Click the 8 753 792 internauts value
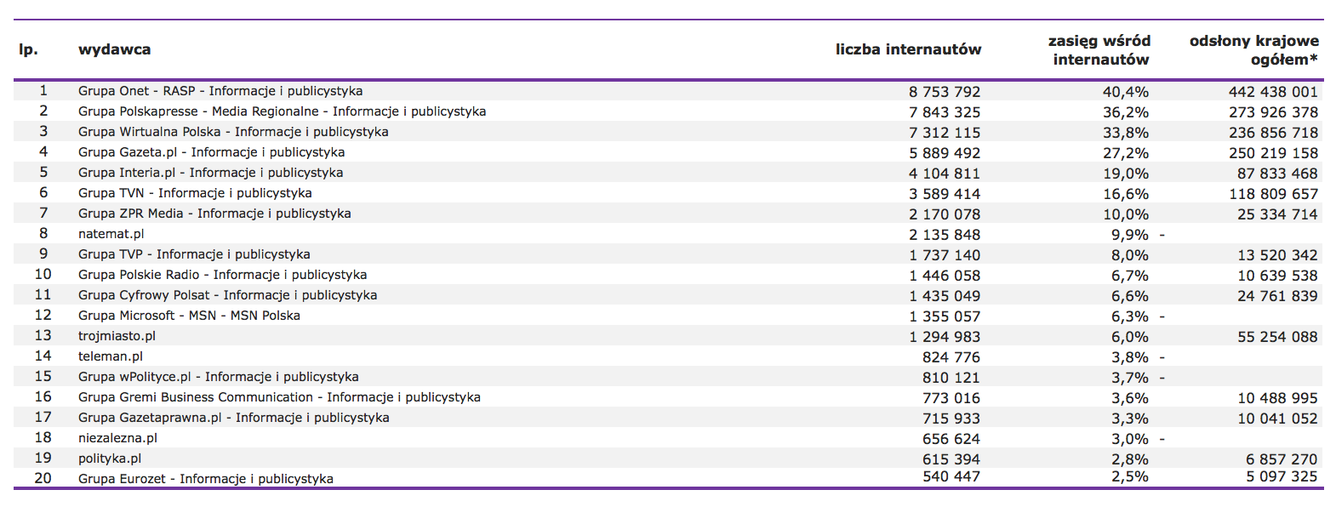The height and width of the screenshot is (507, 1336). pos(945,92)
